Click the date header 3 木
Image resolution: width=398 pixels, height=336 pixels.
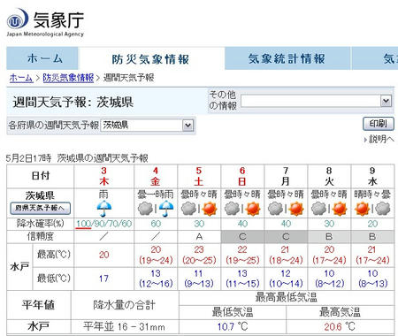(103, 176)
